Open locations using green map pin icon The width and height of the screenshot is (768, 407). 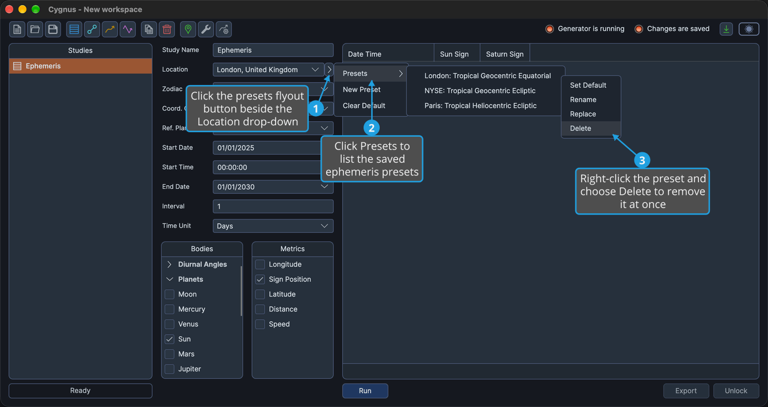[188, 29]
